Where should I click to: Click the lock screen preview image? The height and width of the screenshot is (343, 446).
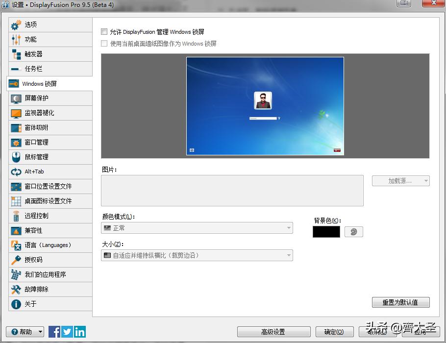click(265, 106)
